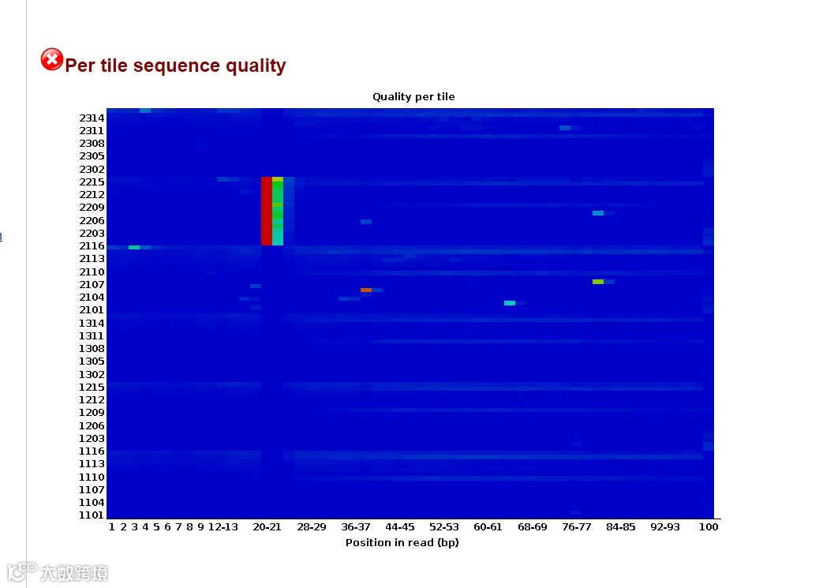Select tile label 2212
Screen dimensions: 834x588
click(x=92, y=195)
